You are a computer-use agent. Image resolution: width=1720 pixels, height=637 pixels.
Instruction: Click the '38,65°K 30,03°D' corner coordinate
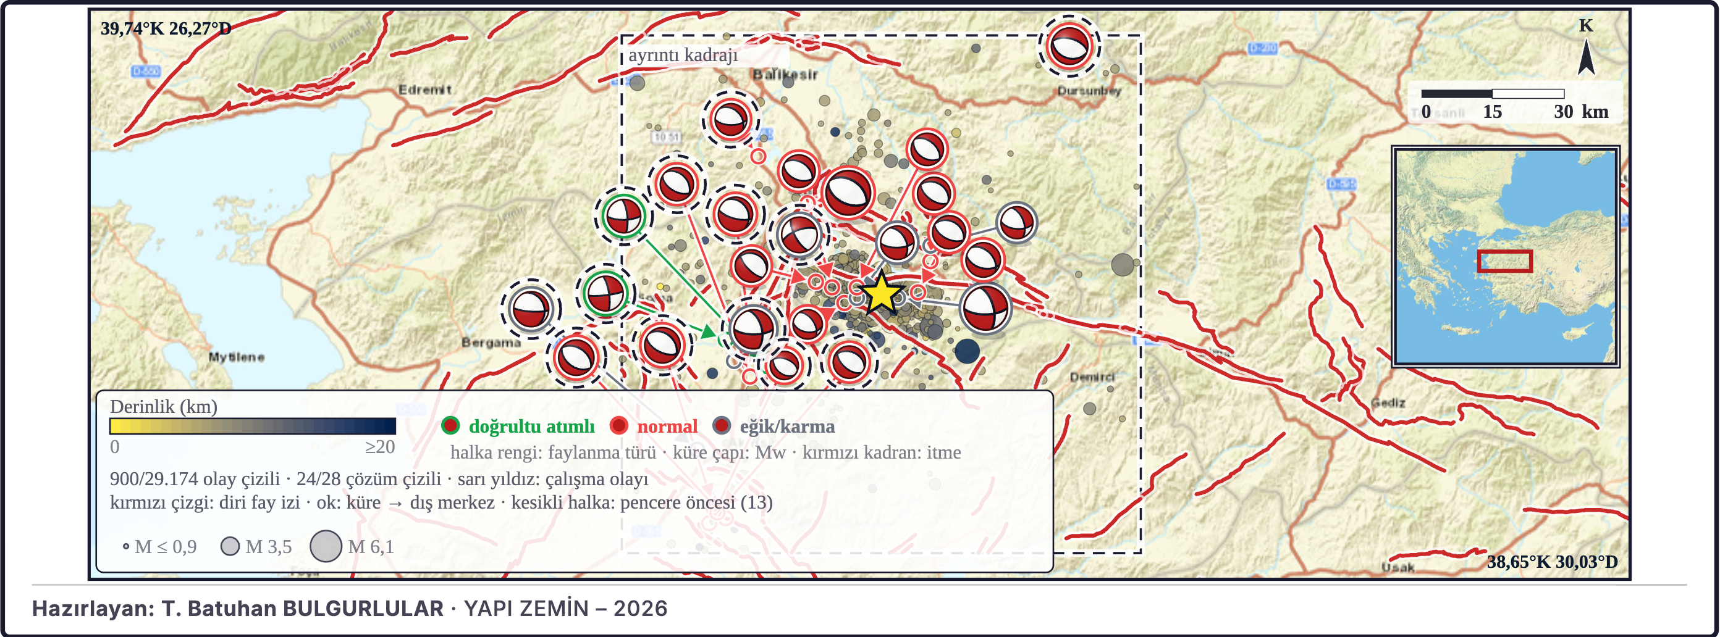(x=1552, y=562)
